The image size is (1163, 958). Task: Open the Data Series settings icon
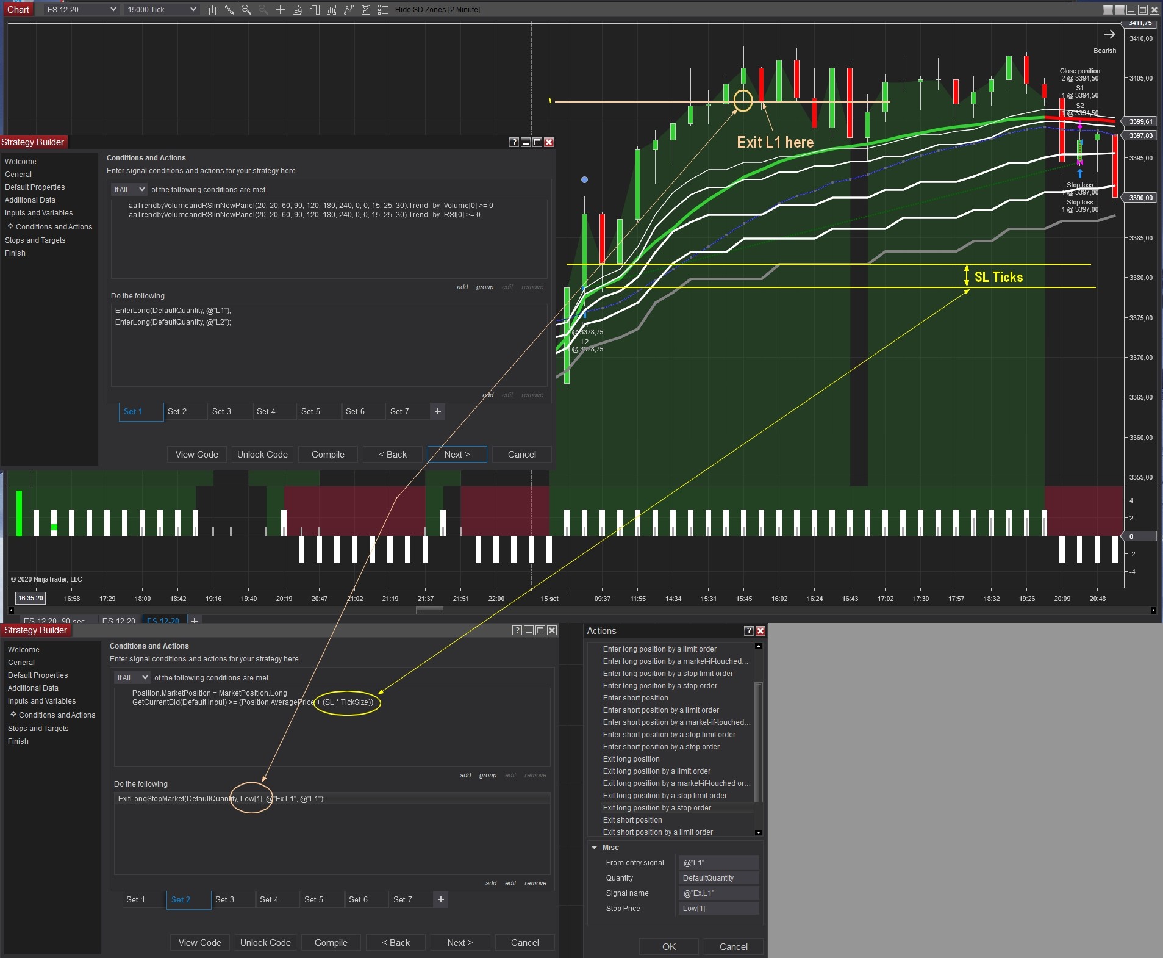tap(297, 10)
